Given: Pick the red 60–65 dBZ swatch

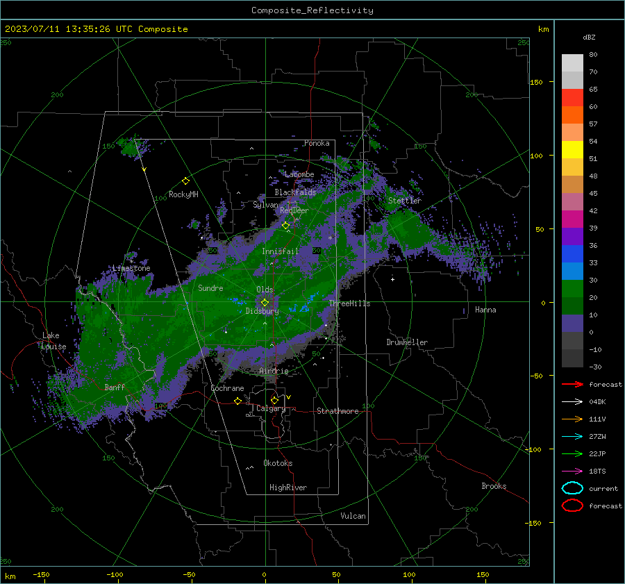Looking at the screenshot, I should [x=572, y=98].
